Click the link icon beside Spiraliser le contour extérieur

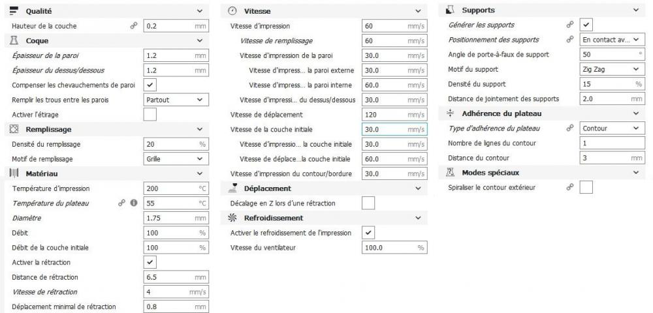pyautogui.click(x=570, y=187)
